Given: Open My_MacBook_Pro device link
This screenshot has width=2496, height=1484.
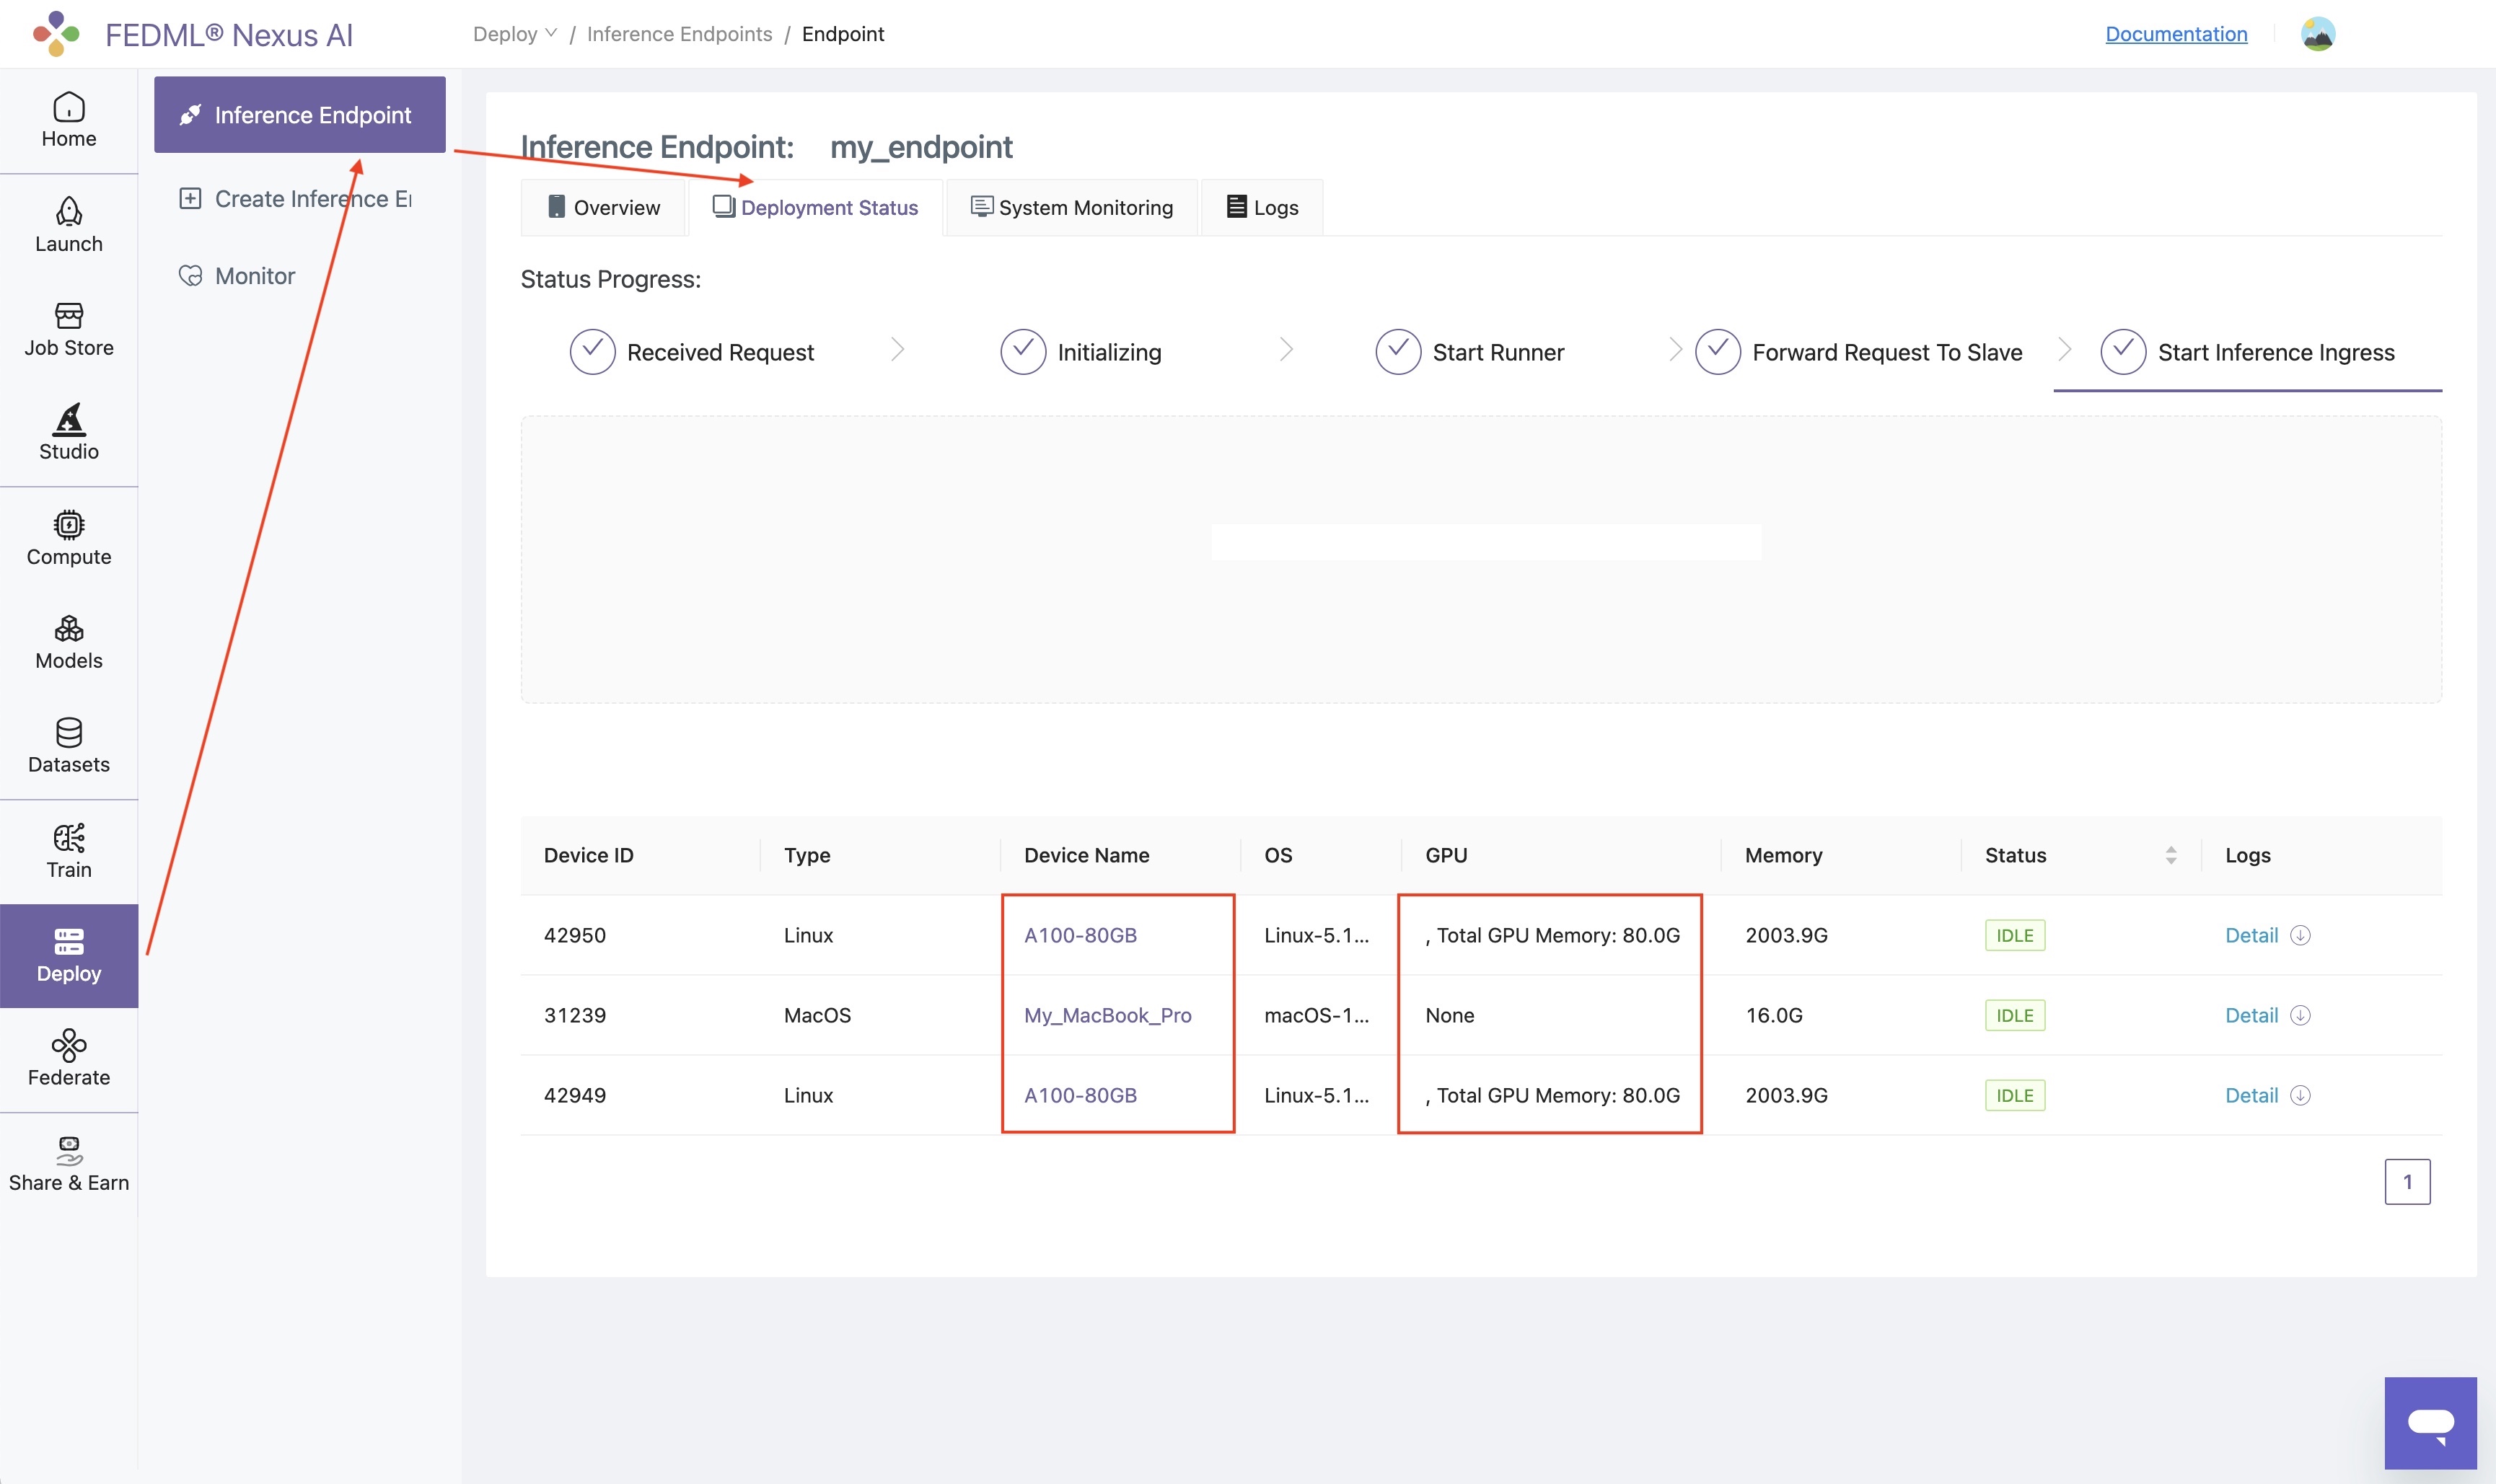Looking at the screenshot, I should (1107, 1015).
